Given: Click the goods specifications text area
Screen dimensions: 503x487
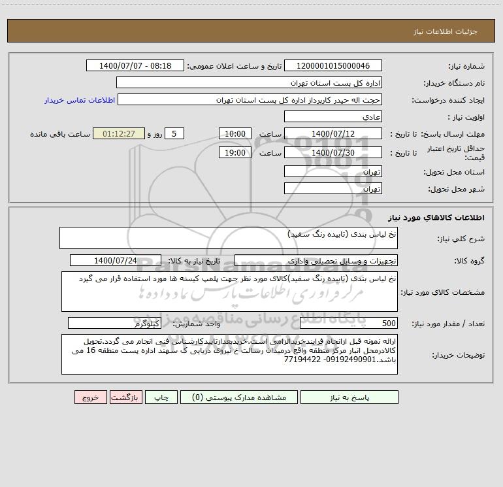Looking at the screenshot, I should 229,292.
